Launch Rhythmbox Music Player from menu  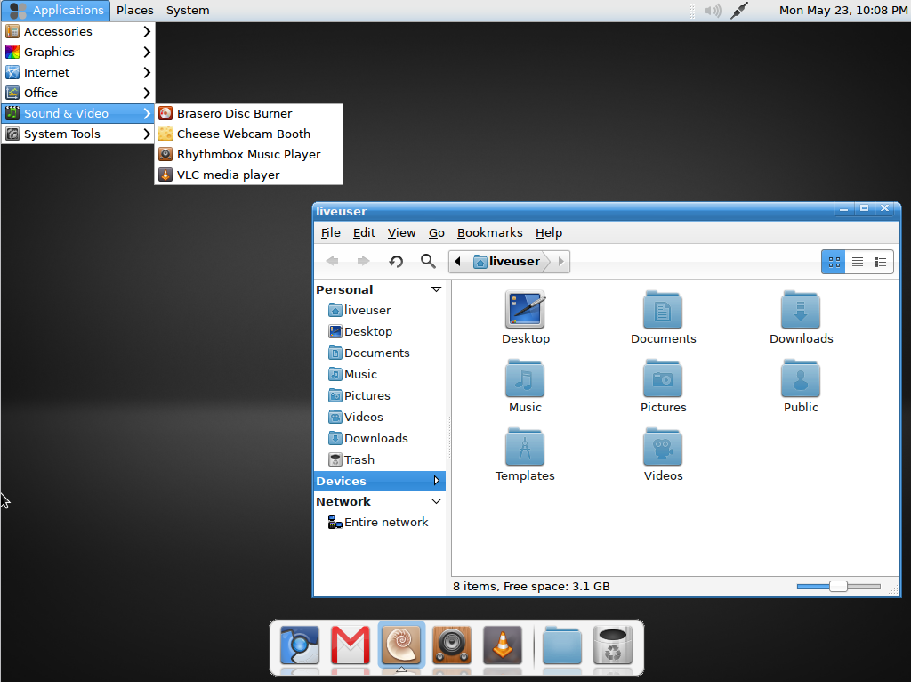tap(248, 154)
